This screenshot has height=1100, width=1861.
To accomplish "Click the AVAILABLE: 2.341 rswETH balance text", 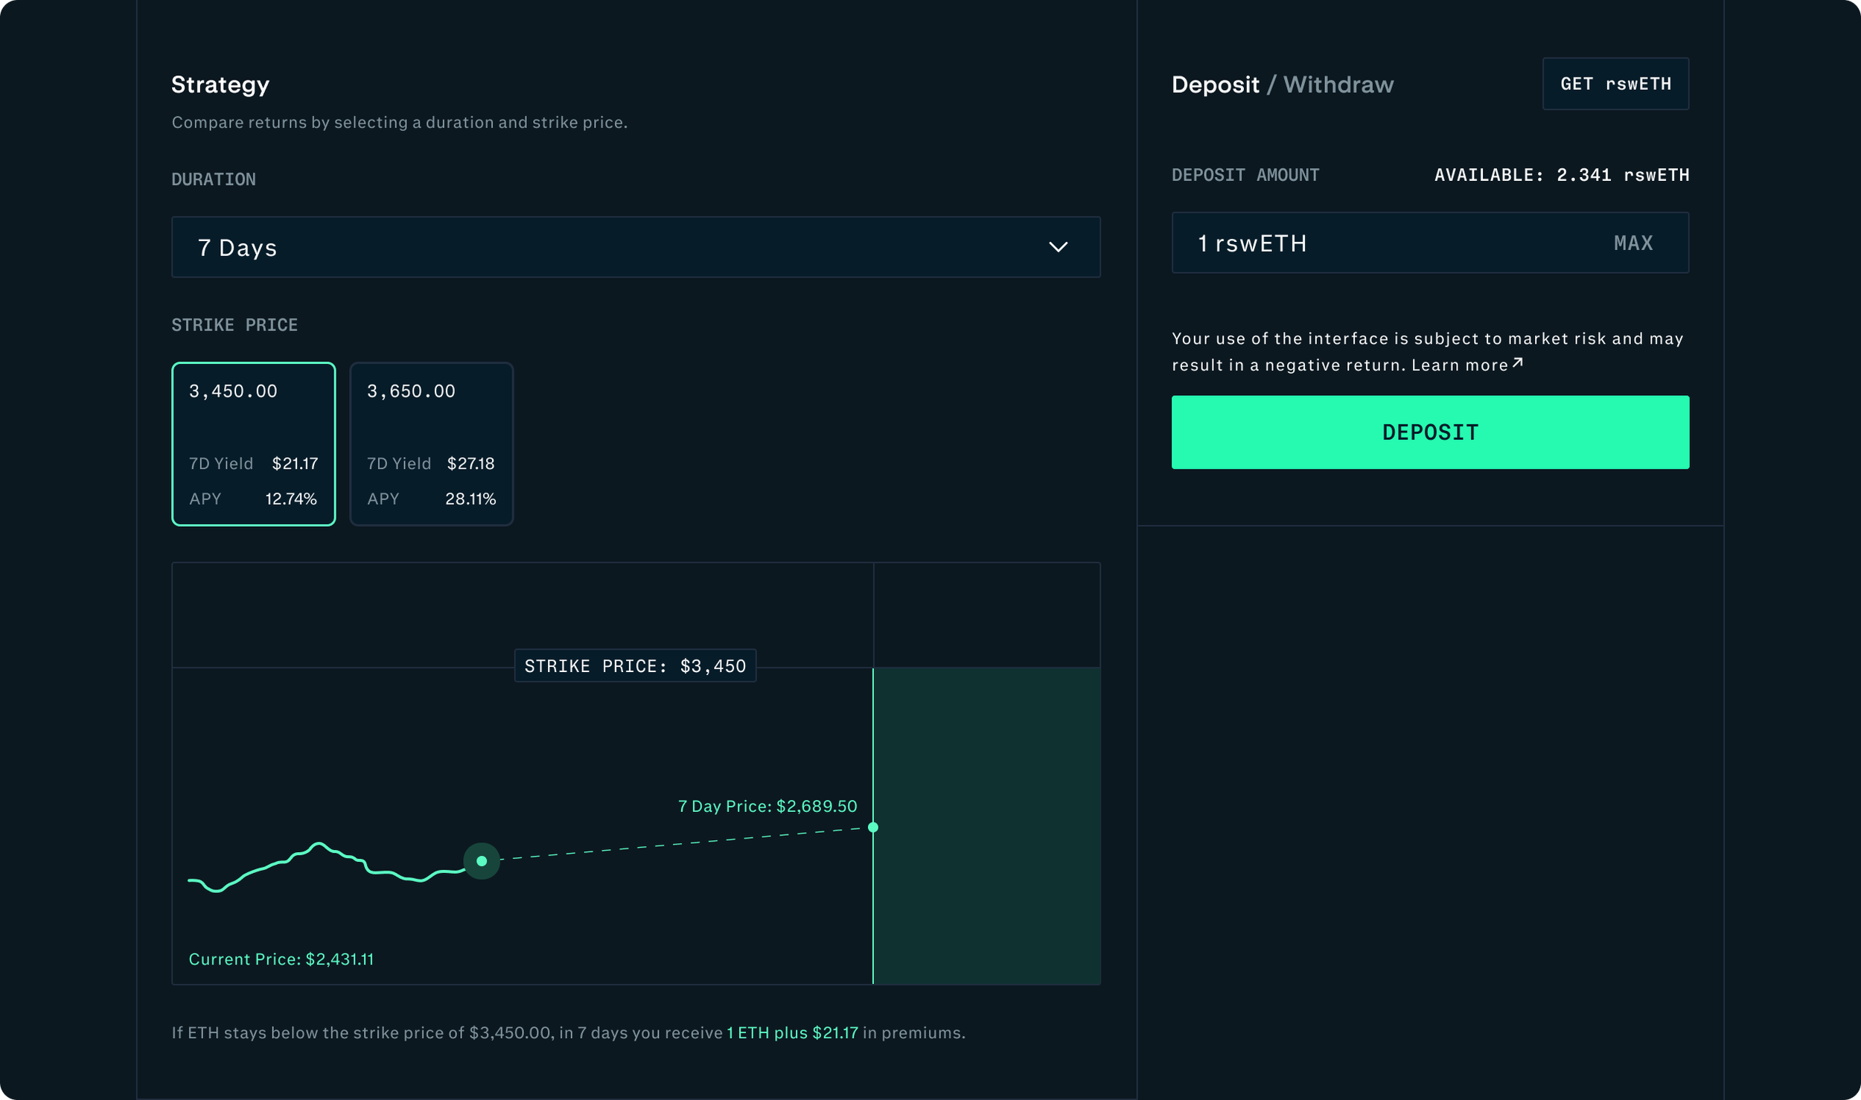I will pyautogui.click(x=1561, y=175).
